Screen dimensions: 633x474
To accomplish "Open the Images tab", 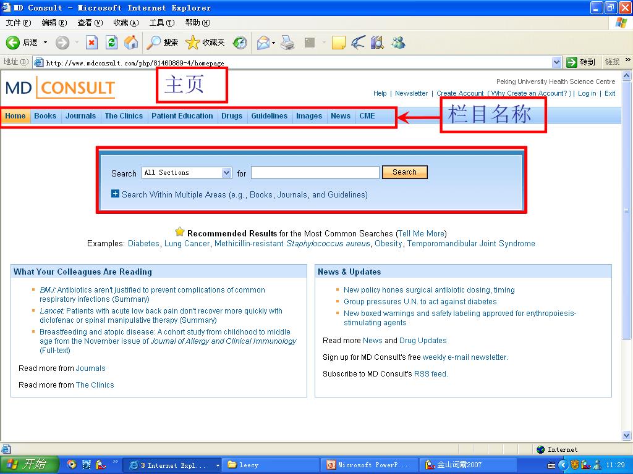I will coord(309,115).
